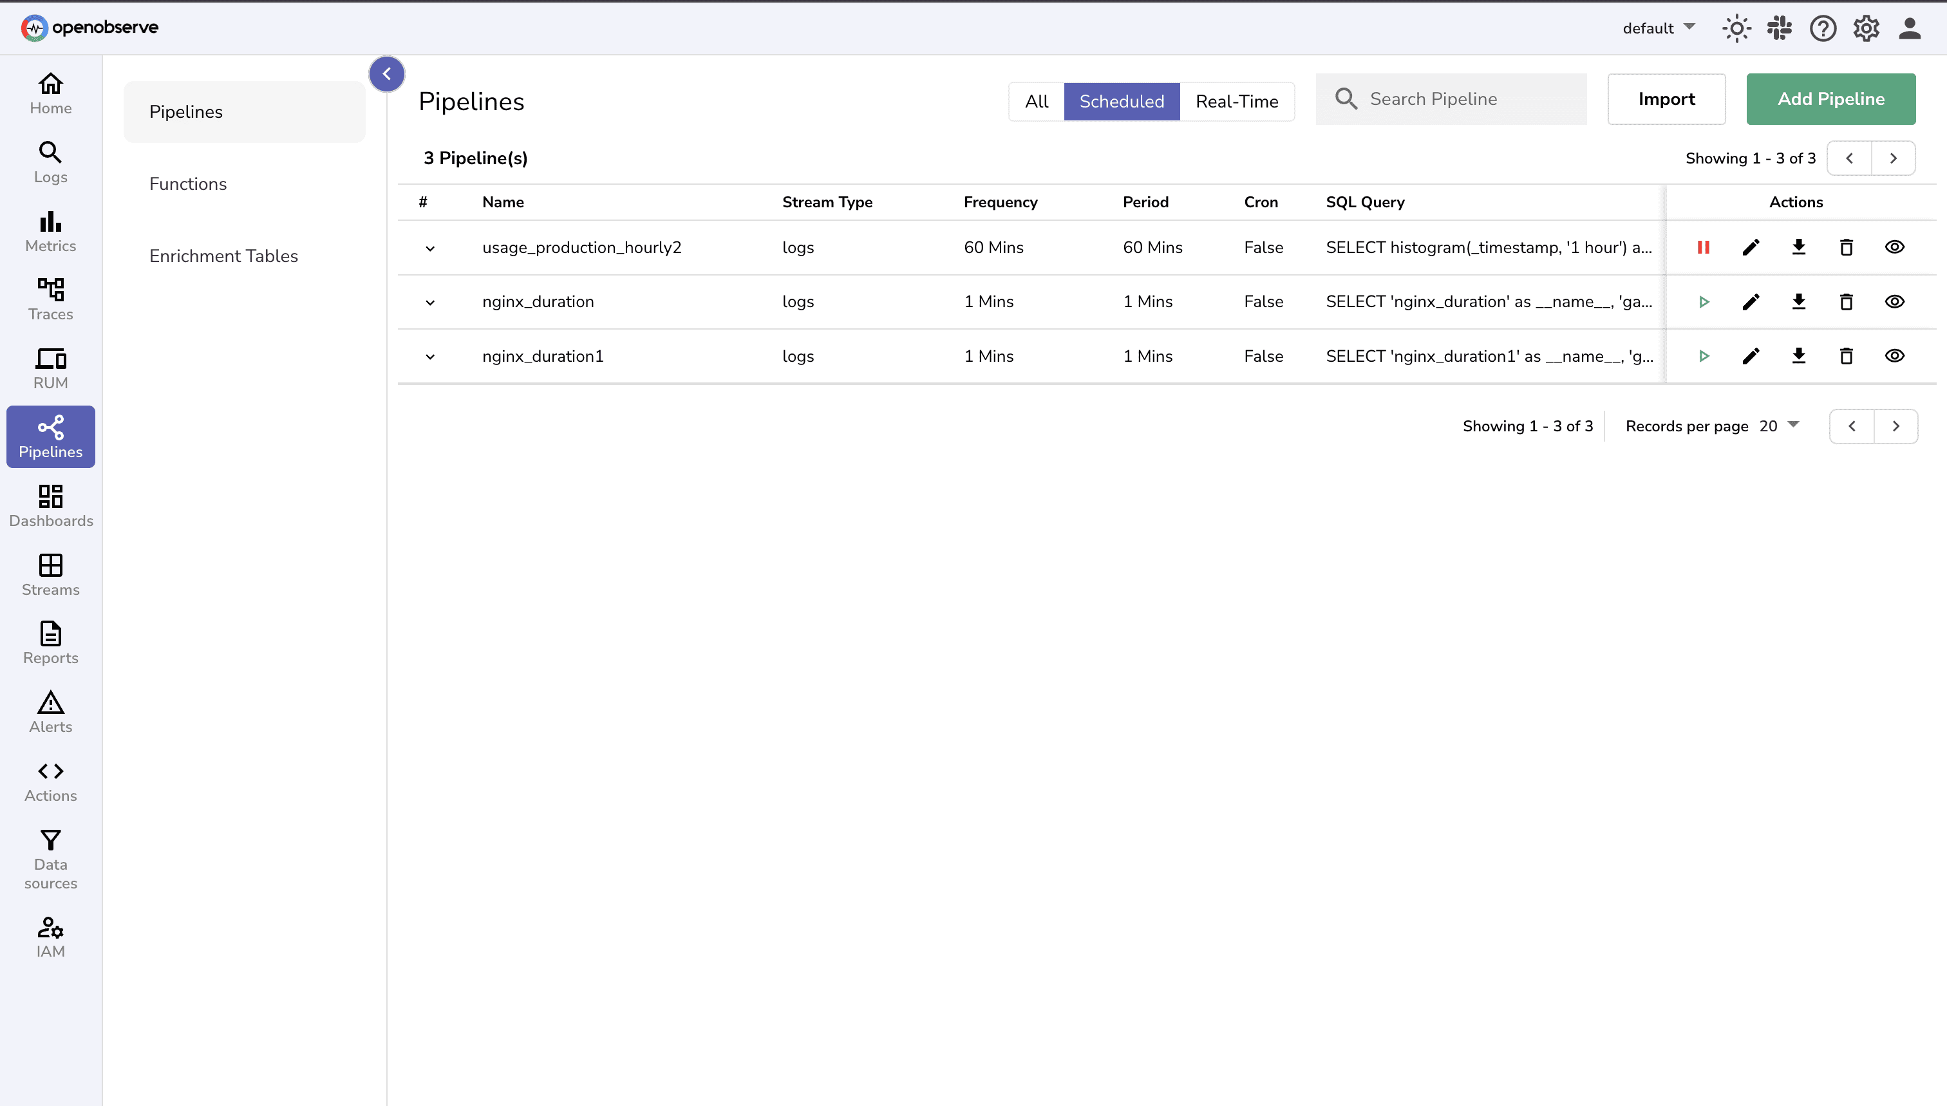Open the Alerts section
Image resolution: width=1947 pixels, height=1106 pixels.
[50, 711]
